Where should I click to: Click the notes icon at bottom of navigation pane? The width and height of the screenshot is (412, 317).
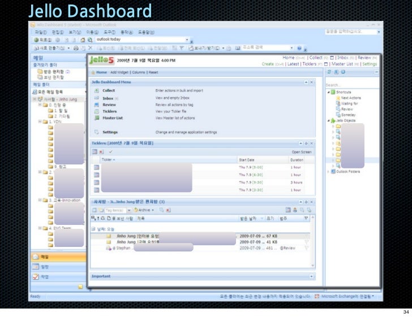click(80, 286)
